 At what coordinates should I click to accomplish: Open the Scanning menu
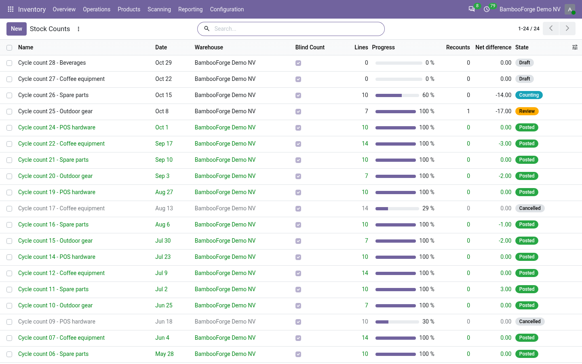(159, 9)
